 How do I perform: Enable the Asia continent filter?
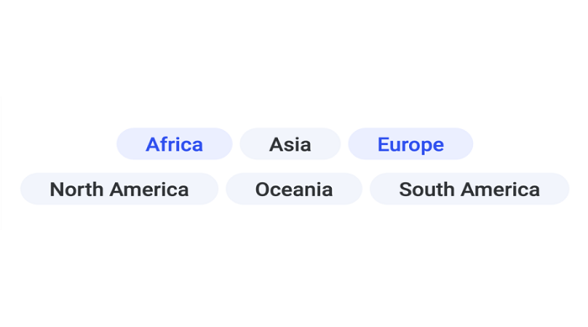(x=291, y=144)
